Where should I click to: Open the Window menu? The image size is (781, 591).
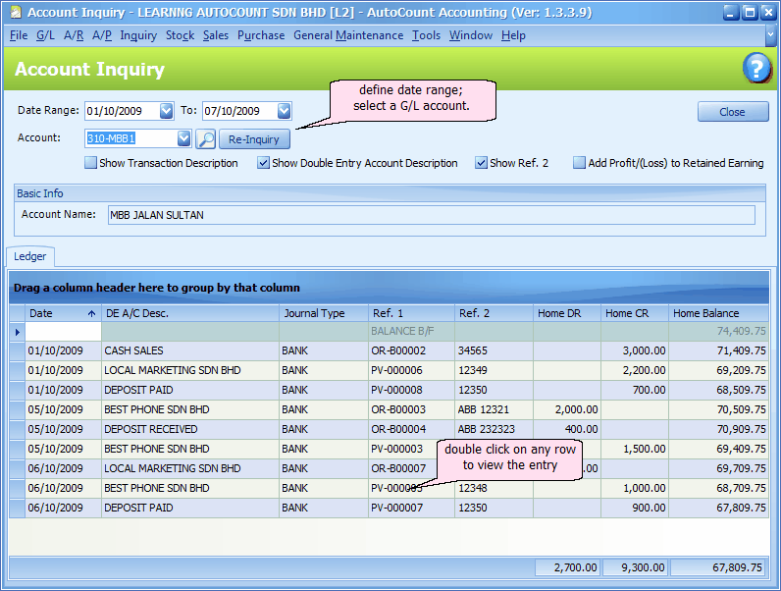(471, 35)
